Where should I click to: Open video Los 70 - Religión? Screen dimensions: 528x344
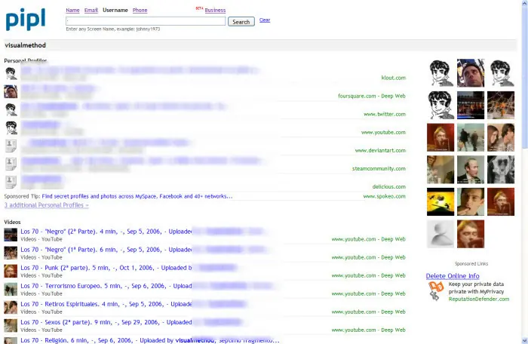(150, 340)
